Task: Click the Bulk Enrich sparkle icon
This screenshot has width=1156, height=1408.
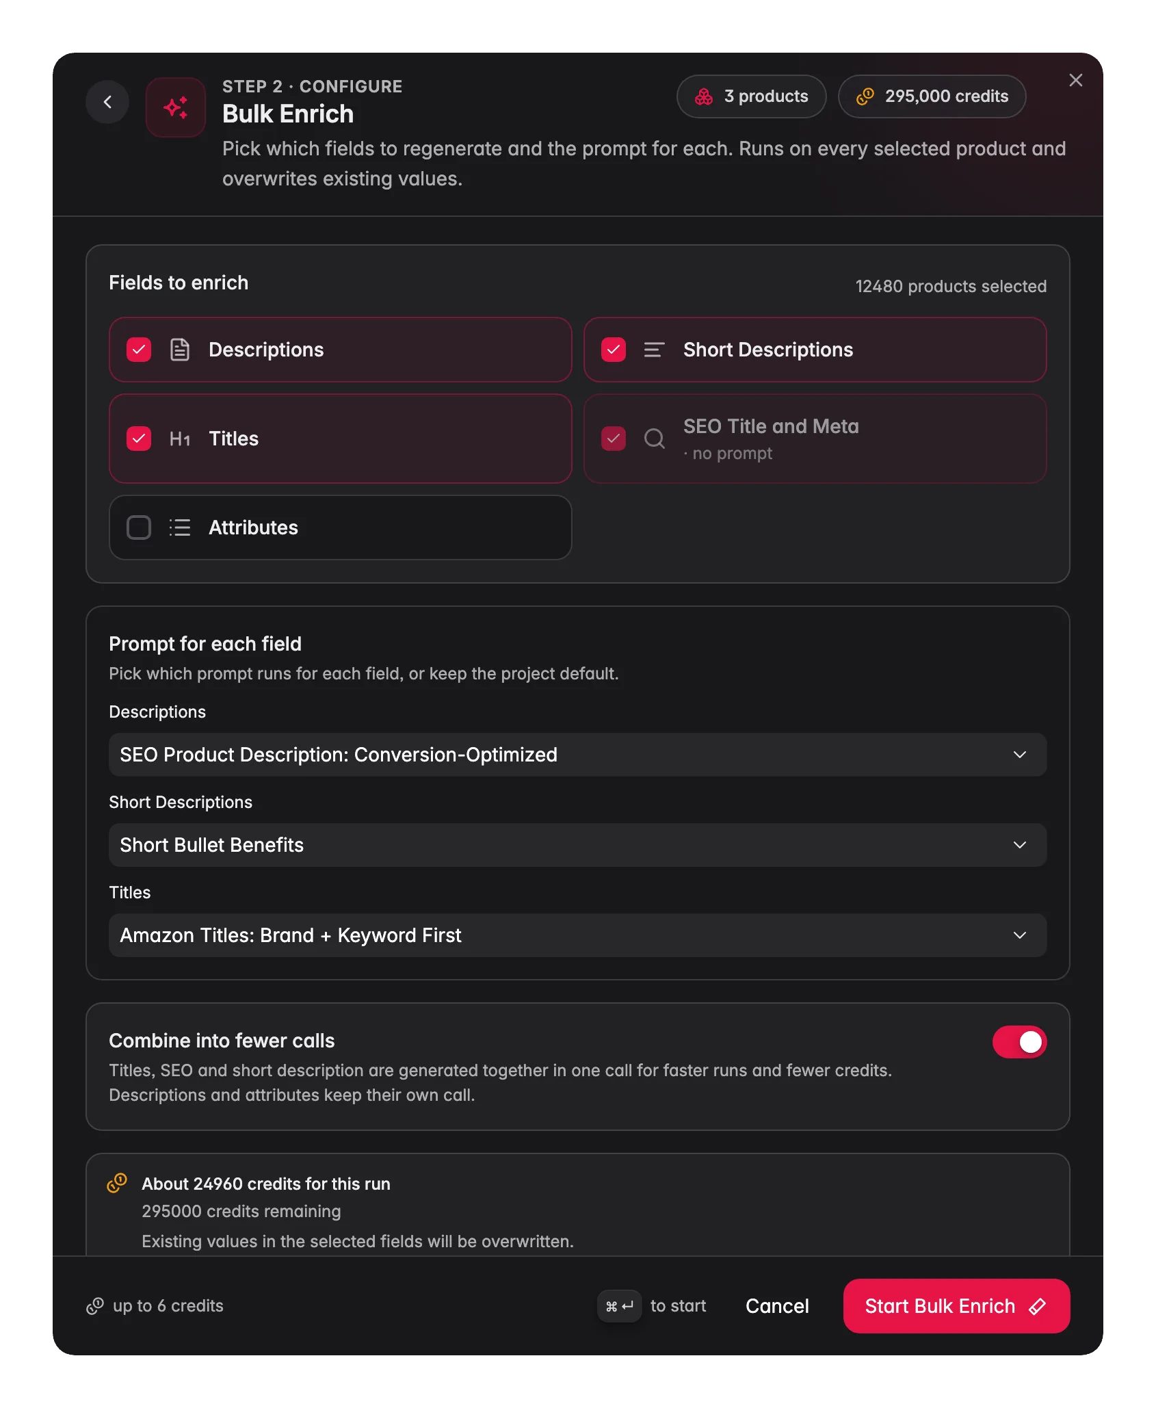Action: (176, 107)
